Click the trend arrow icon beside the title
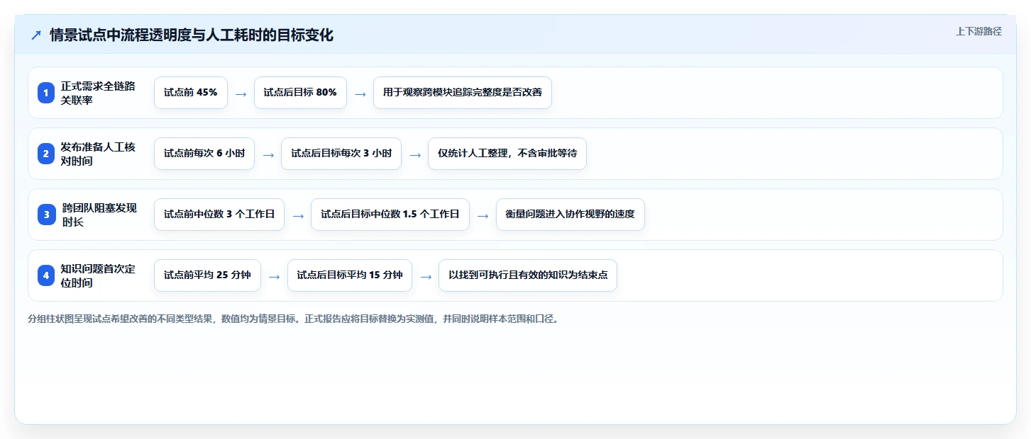1031x439 pixels. (x=36, y=35)
